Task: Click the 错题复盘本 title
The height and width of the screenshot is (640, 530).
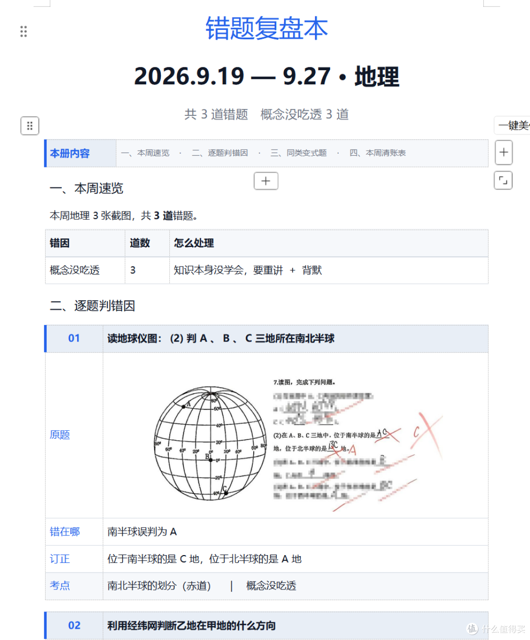Action: 266,28
